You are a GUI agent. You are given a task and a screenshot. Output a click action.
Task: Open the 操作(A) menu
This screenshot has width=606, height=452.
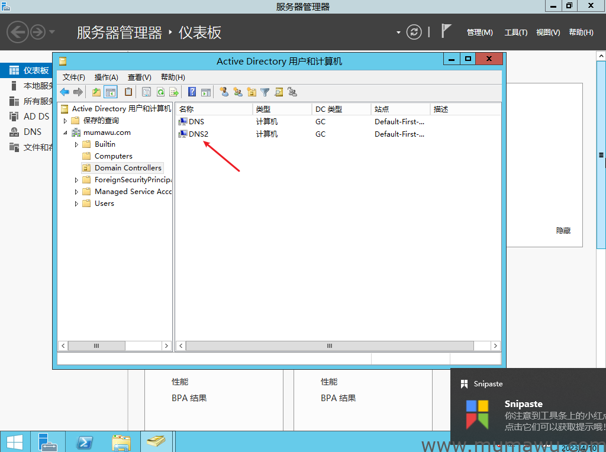(106, 77)
